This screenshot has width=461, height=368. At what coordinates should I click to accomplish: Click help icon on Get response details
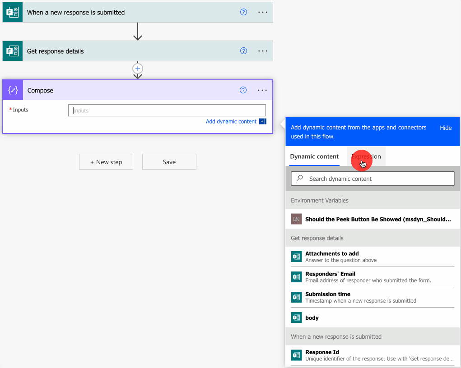243,51
